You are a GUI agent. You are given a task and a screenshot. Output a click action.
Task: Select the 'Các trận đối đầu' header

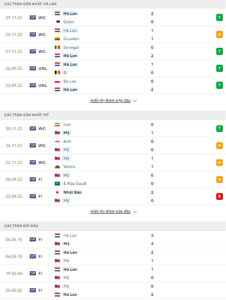point(21,226)
